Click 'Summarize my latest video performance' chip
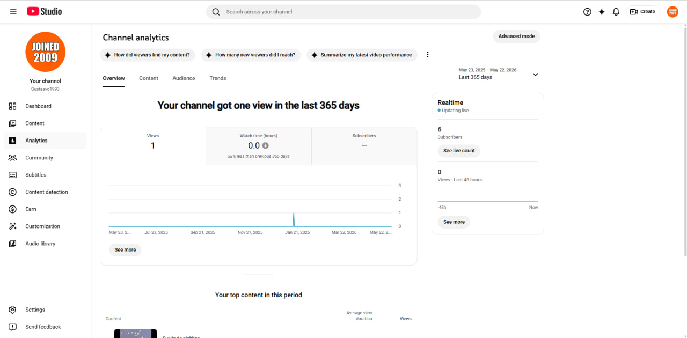Screen dimensions: 687x338 coord(362,55)
